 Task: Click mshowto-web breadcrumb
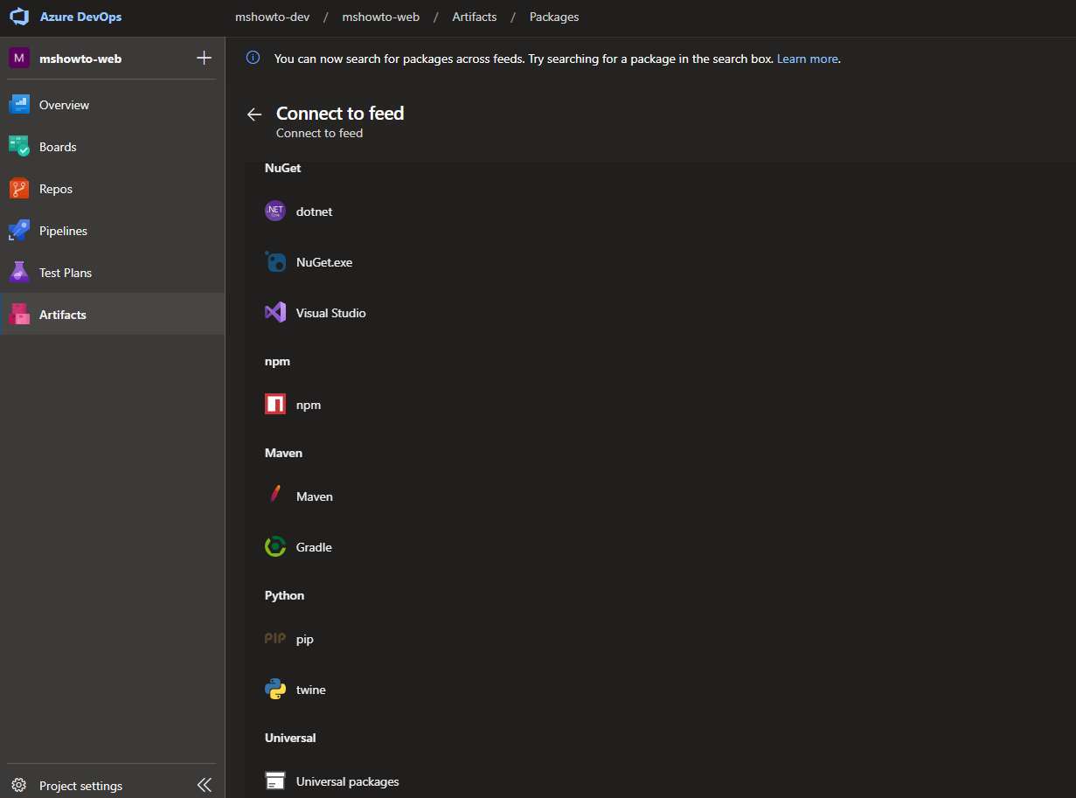point(380,17)
